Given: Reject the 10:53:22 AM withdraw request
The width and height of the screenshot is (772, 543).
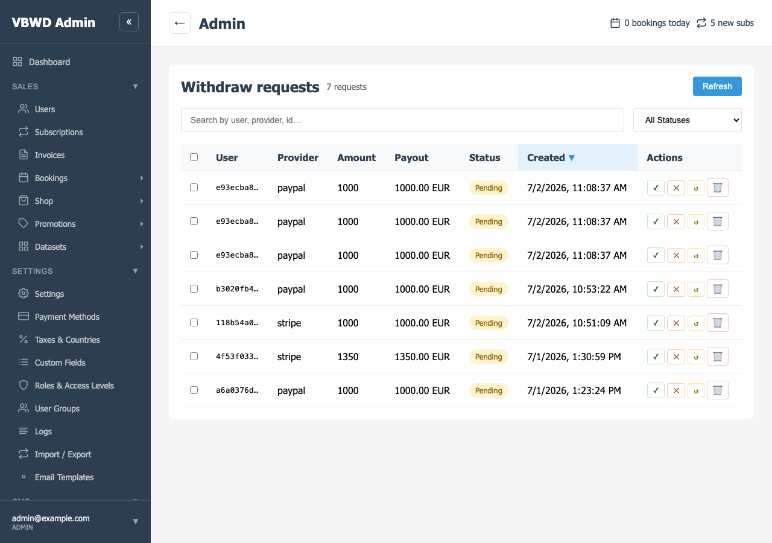Looking at the screenshot, I should point(676,289).
